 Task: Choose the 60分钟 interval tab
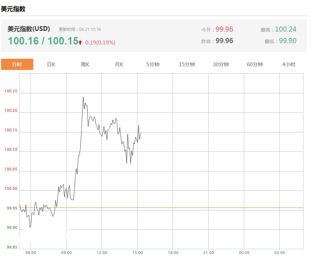[x=255, y=64]
